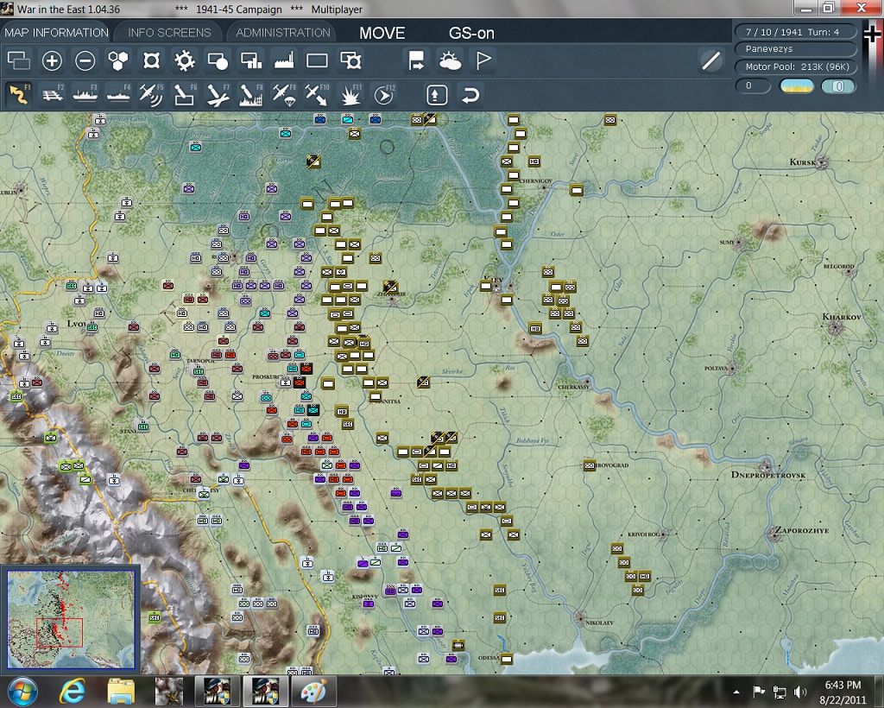Click the outlined pennant flag icon
The image size is (884, 708).
click(x=483, y=60)
